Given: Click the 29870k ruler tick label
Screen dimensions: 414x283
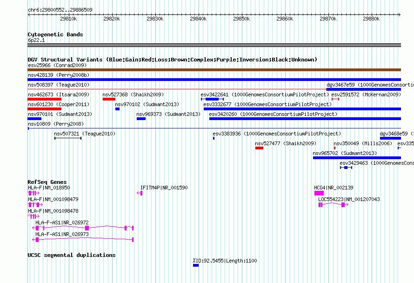Looking at the screenshot, I should (x=328, y=19).
